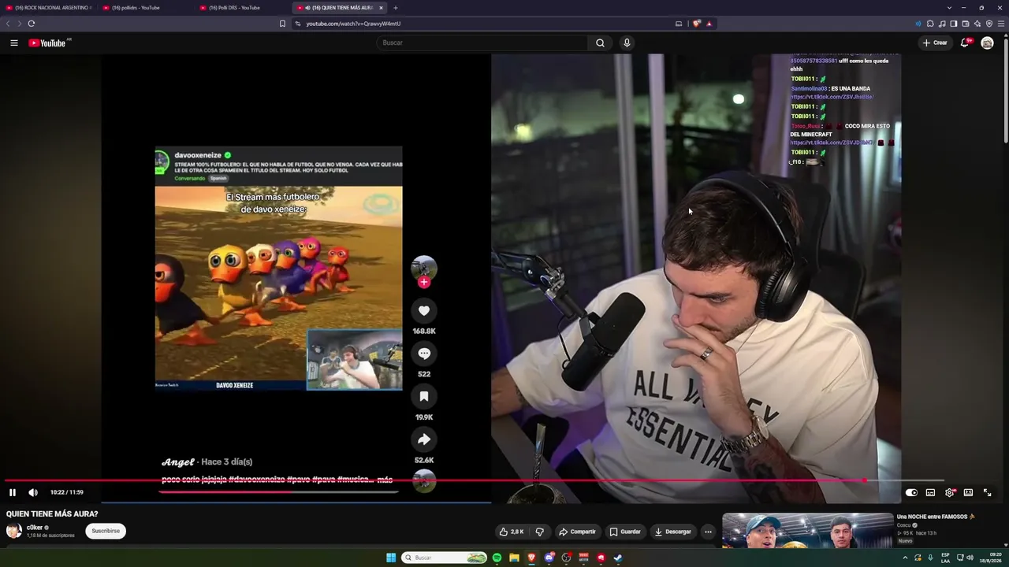Click the Descargar button
The height and width of the screenshot is (567, 1009).
[672, 532]
